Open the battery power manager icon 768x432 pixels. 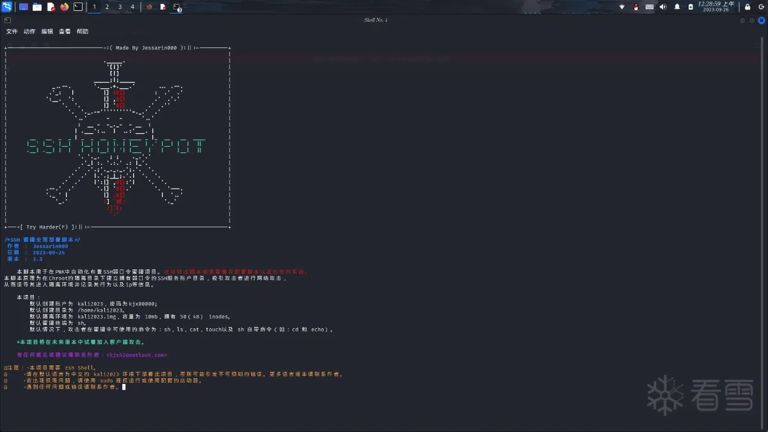point(691,7)
